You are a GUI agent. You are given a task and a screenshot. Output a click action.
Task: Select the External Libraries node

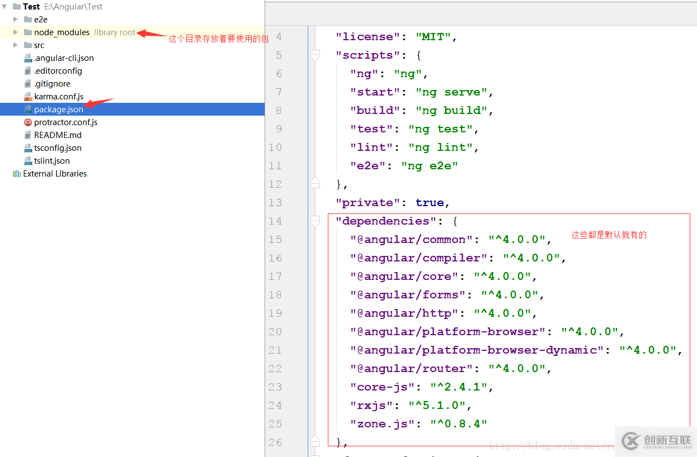(x=55, y=174)
